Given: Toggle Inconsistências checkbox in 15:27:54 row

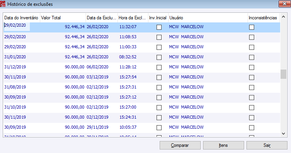Looking at the screenshot, I should pos(251,77).
